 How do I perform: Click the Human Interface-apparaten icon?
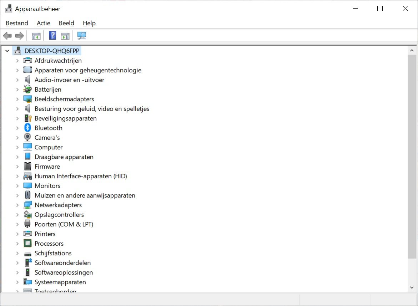(27, 176)
